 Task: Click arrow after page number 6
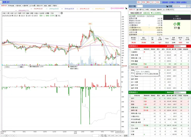point(15,135)
